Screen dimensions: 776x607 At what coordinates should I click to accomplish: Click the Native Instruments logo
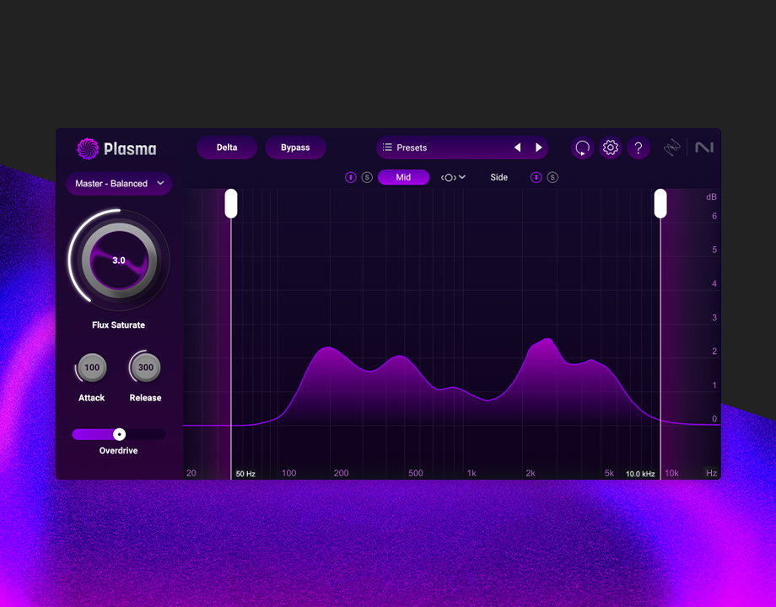704,148
